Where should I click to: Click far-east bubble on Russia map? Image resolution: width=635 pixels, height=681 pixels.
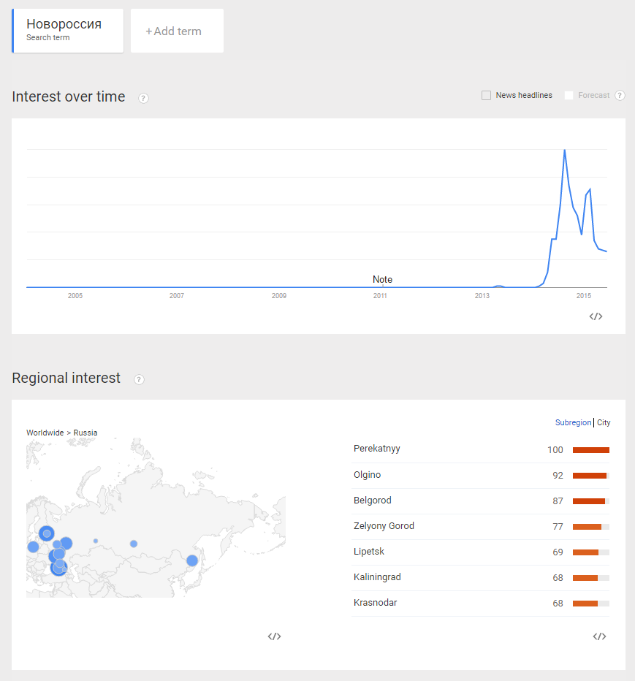(x=192, y=560)
